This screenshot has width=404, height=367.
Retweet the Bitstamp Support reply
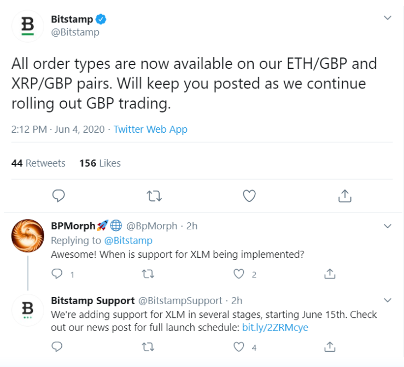[x=148, y=347]
